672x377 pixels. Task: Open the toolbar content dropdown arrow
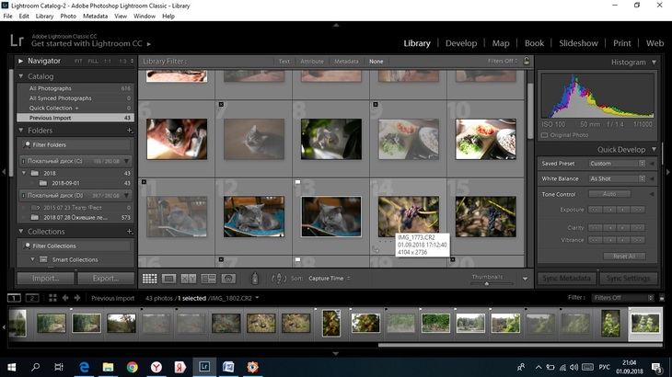tap(525, 279)
